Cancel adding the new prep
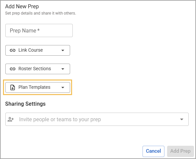 [153, 151]
